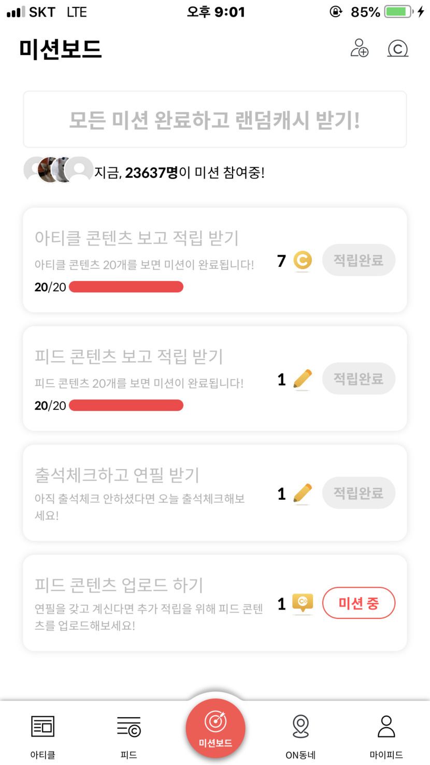Click the 아티클 mission red progress bar
The width and height of the screenshot is (430, 765).
pos(126,287)
